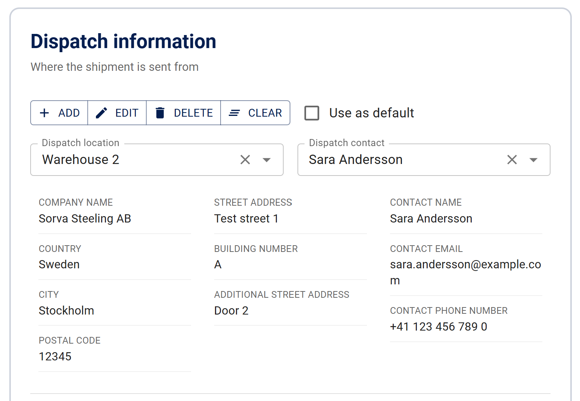
Task: Remove Sara Andersson using the X icon
Action: click(x=512, y=160)
